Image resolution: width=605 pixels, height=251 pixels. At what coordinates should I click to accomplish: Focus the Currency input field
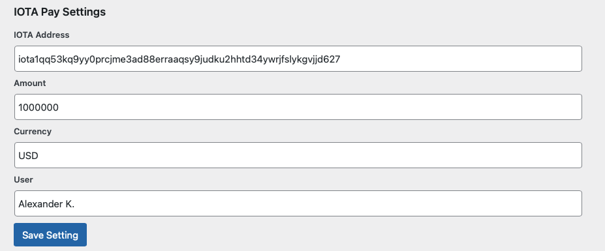coord(298,155)
